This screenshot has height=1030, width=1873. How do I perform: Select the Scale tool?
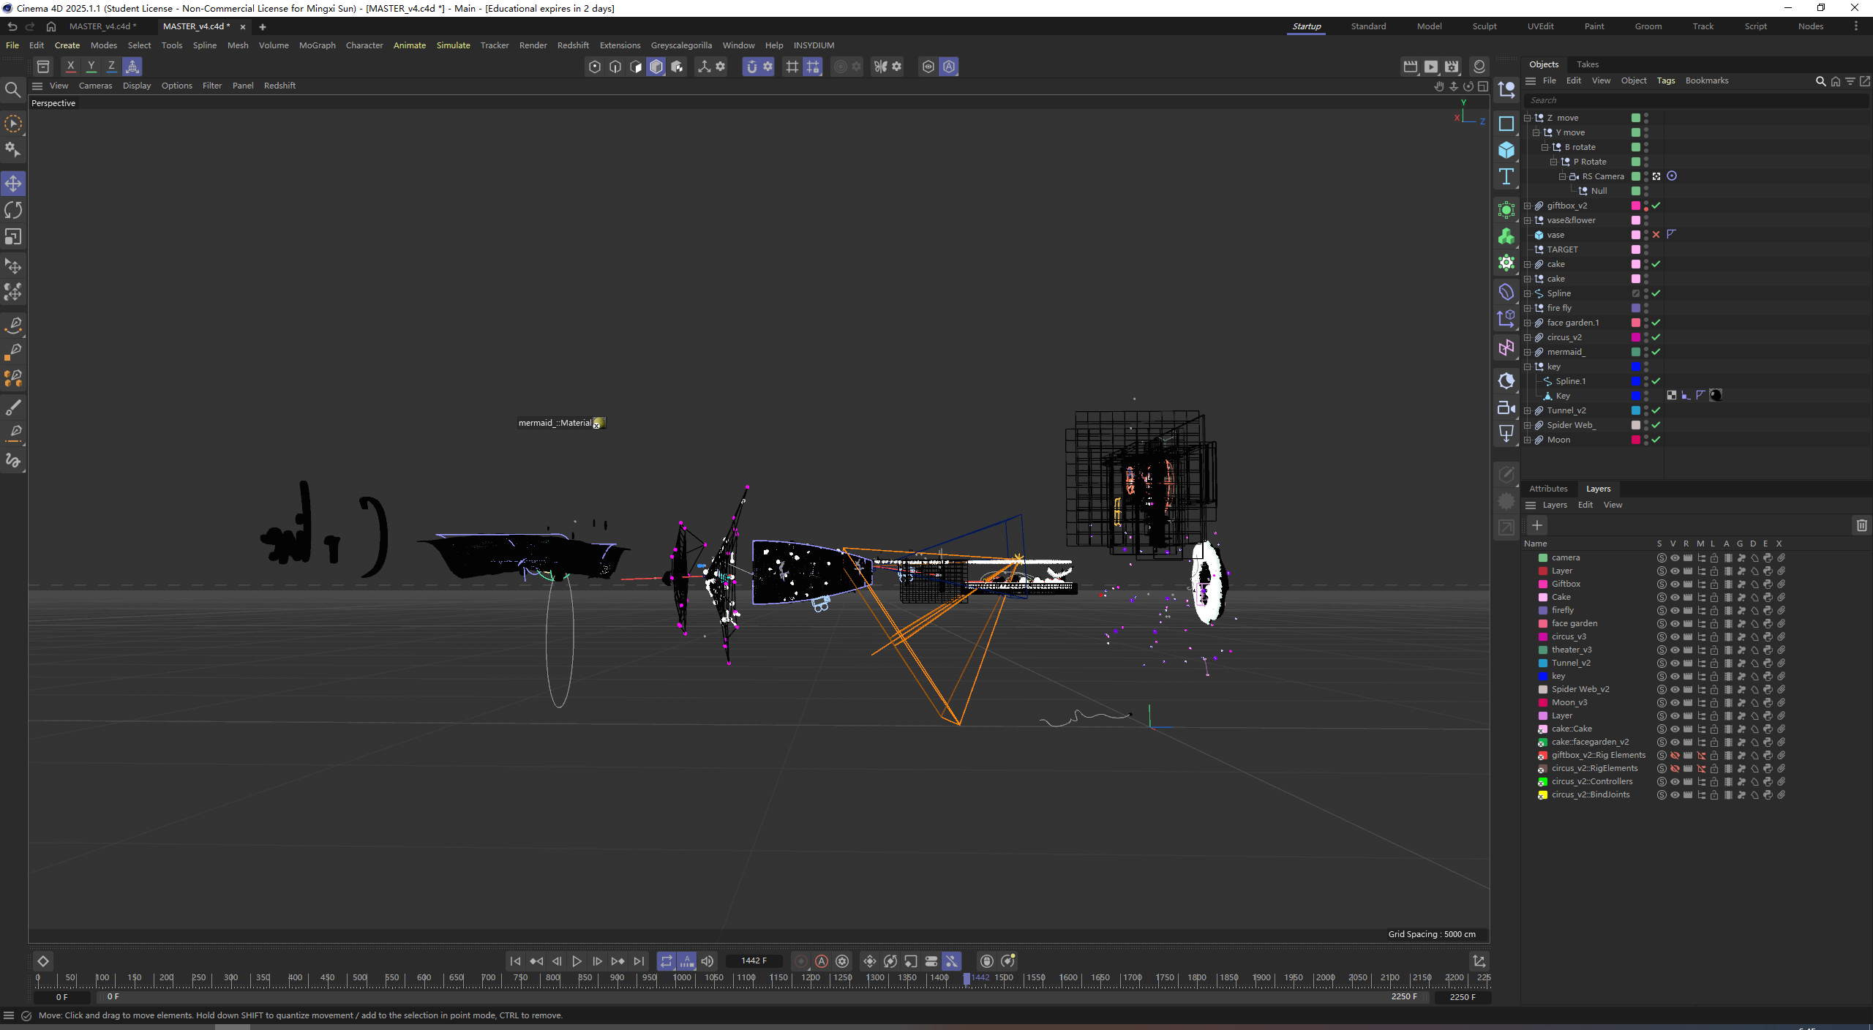point(13,237)
